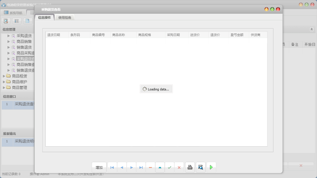Open 商品销售 in the tree
Screen dimensions: 317x178
coord(24,41)
